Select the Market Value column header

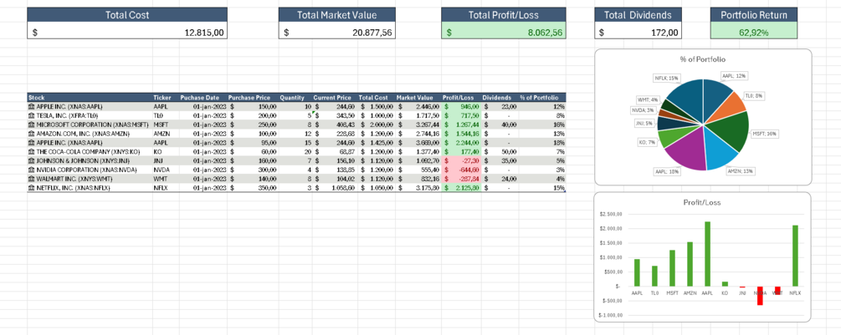pos(418,98)
